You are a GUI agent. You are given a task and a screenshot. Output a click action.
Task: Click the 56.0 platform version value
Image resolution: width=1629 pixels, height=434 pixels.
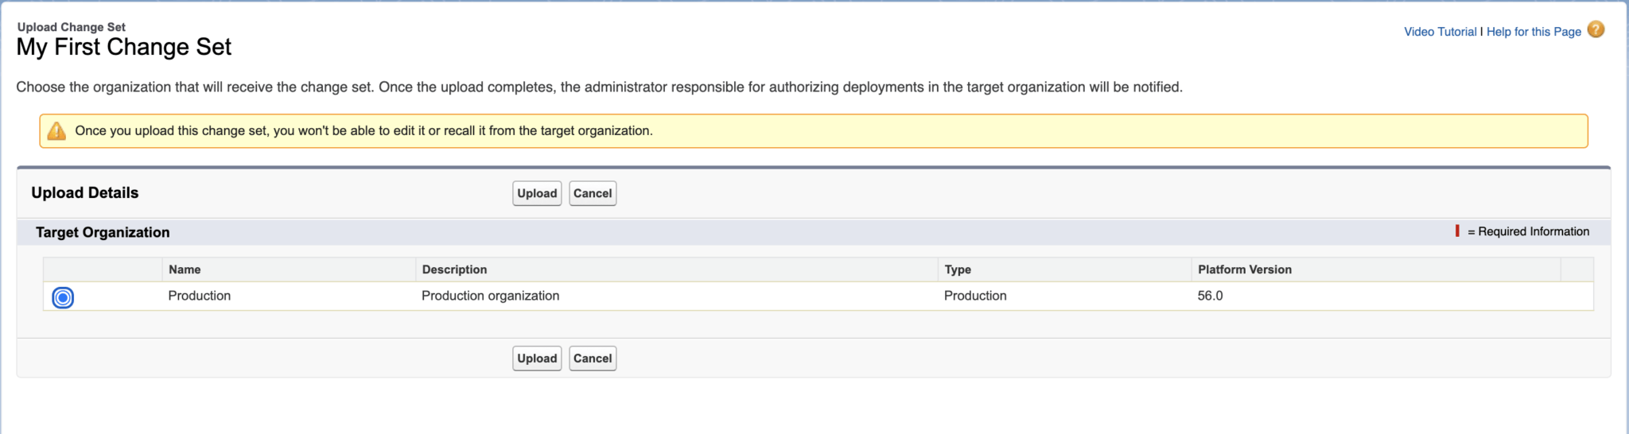(x=1210, y=296)
